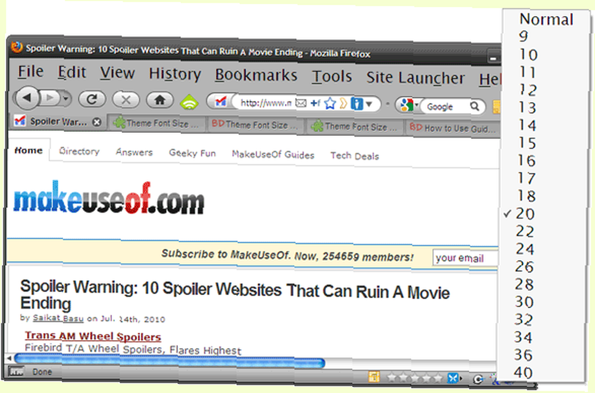595x393 pixels.
Task: Open the History menu
Action: (175, 74)
